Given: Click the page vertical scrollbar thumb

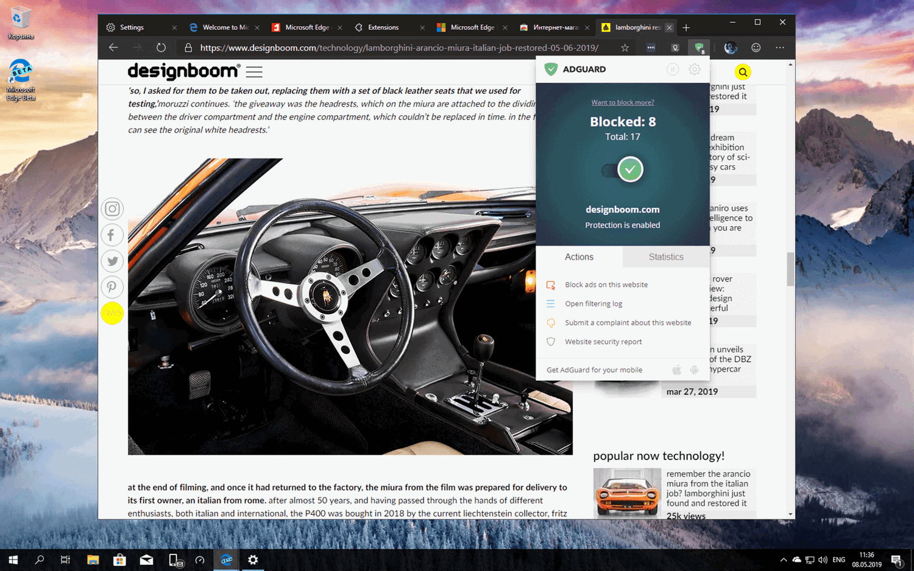Looking at the screenshot, I should 790,268.
